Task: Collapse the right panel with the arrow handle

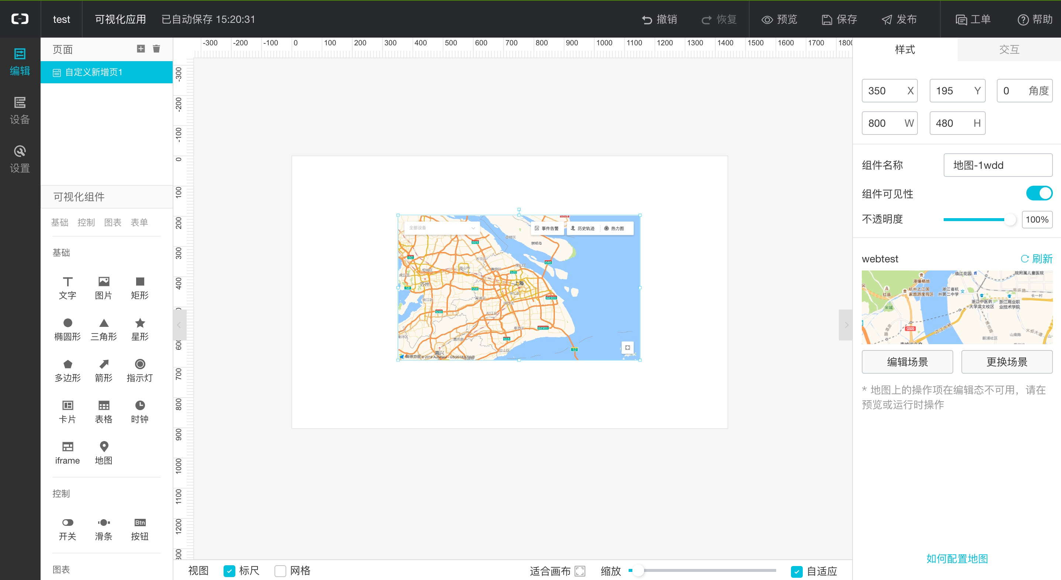Action: coord(846,325)
